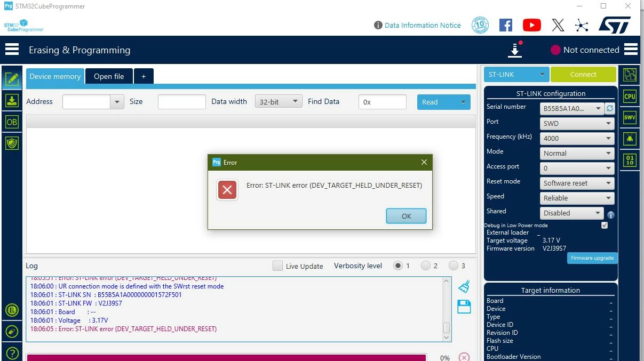Open the Erasing & Programming download icon
The width and height of the screenshot is (644, 361).
click(12, 100)
